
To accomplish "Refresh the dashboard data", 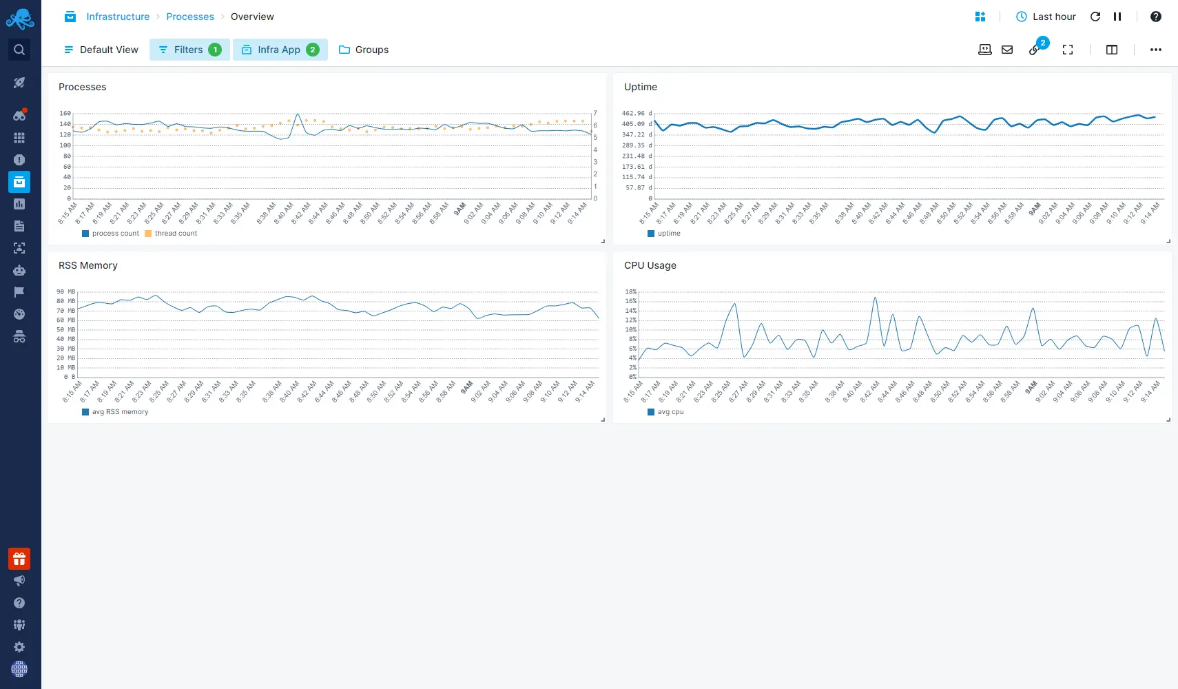I will pyautogui.click(x=1095, y=17).
